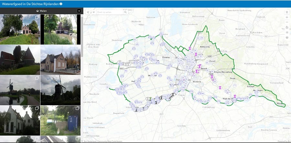The image size is (291, 143).
Task: Open the blue information sign photo
Action: (60, 120)
